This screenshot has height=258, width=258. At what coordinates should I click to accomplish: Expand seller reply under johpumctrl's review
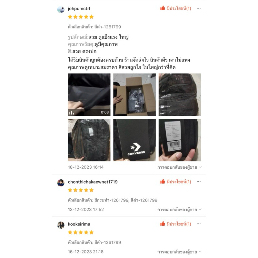pos(179,167)
